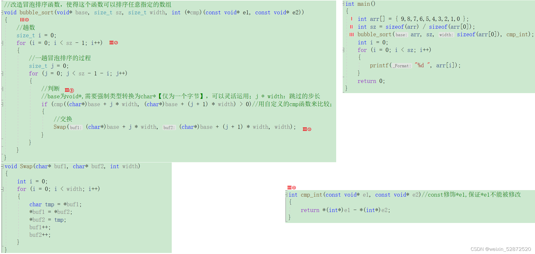Click the Ⅲ③ annotation marker near //判断 comment

coord(69,90)
